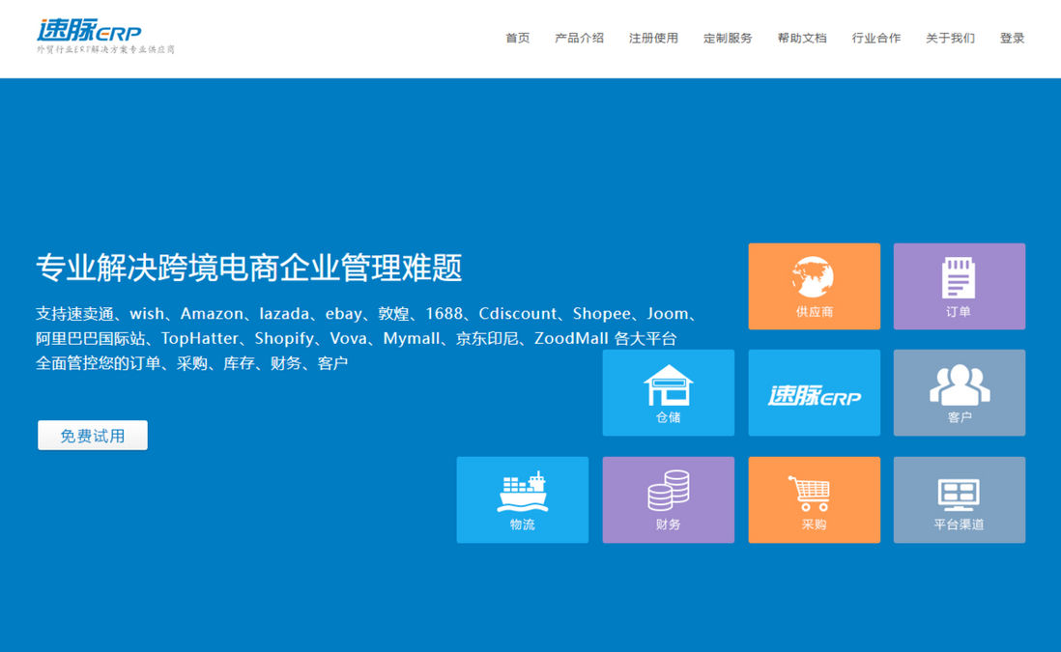Open 注册使用 navigation item
The width and height of the screenshot is (1061, 652).
click(x=653, y=38)
